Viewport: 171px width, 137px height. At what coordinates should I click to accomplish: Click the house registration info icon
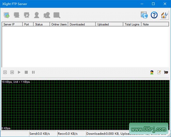[164, 15]
